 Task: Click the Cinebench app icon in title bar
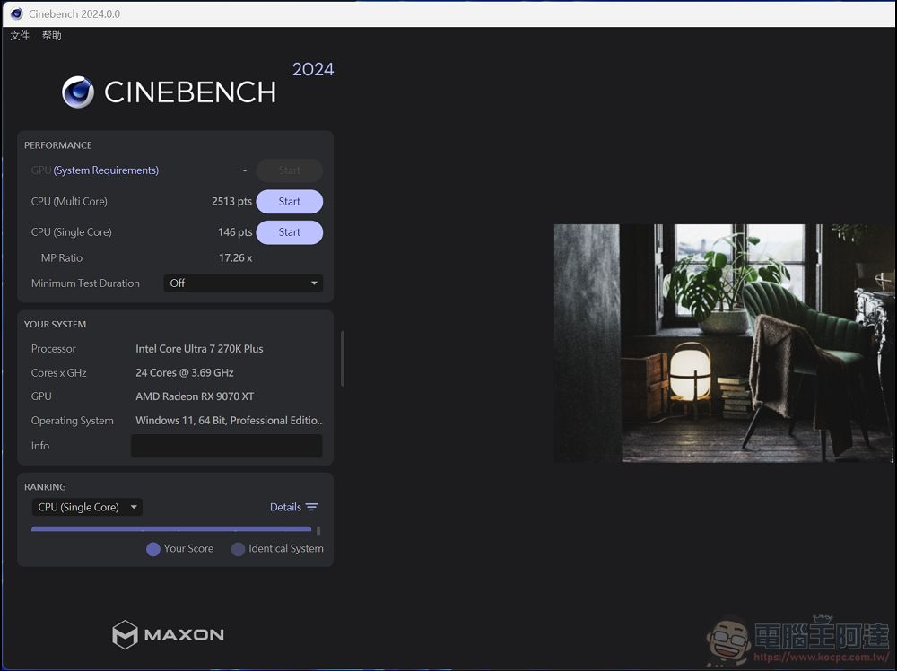[16, 13]
